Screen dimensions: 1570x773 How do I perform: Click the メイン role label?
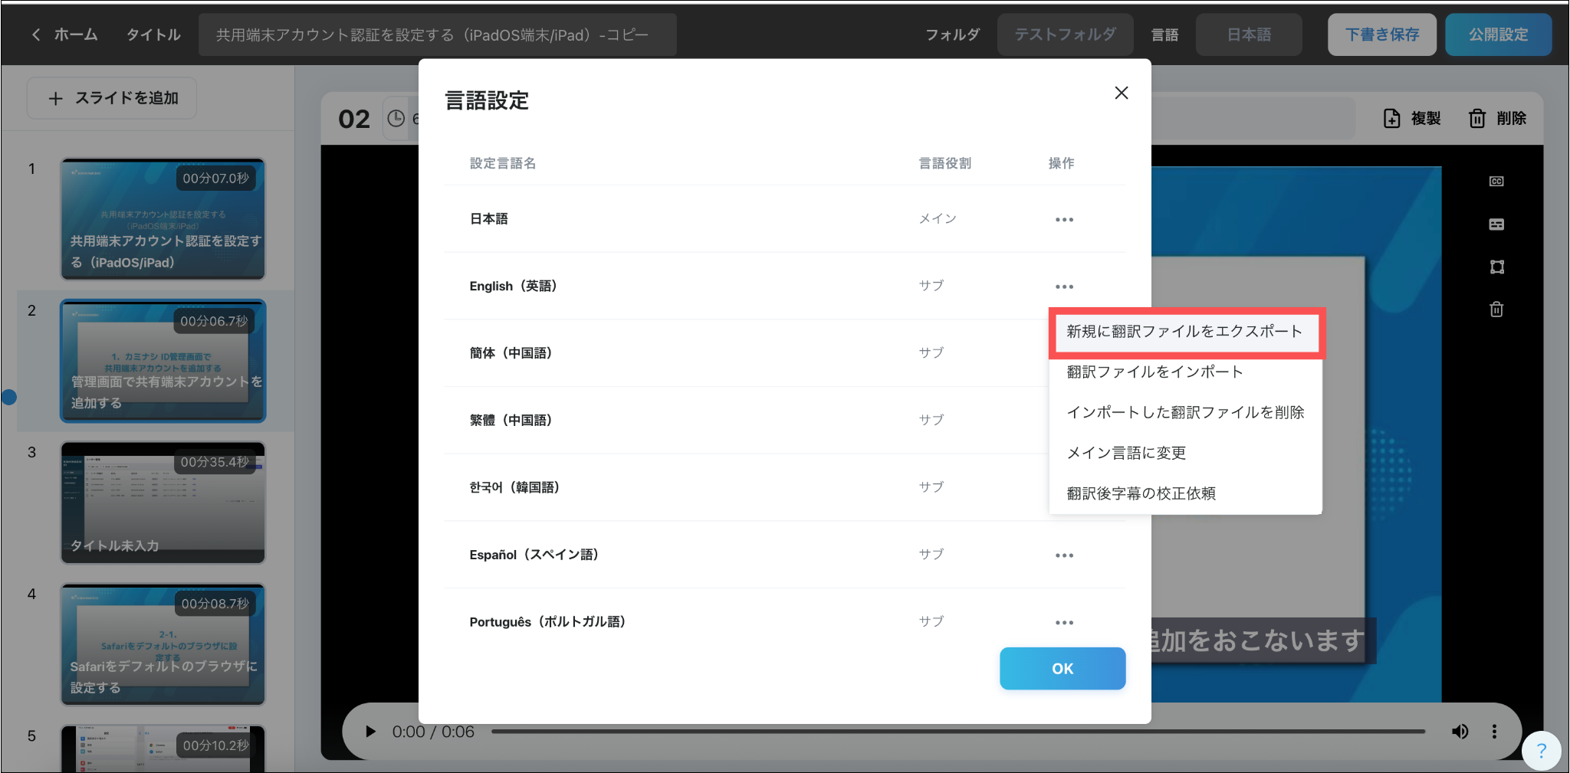(x=938, y=219)
